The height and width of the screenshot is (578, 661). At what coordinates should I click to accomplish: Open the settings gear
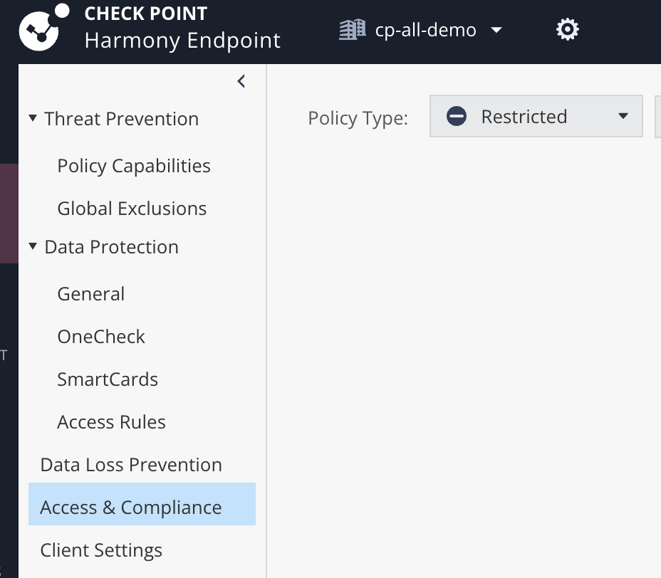pos(566,29)
